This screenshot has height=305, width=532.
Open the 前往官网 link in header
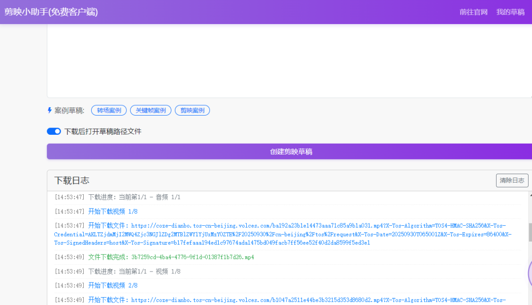[473, 12]
